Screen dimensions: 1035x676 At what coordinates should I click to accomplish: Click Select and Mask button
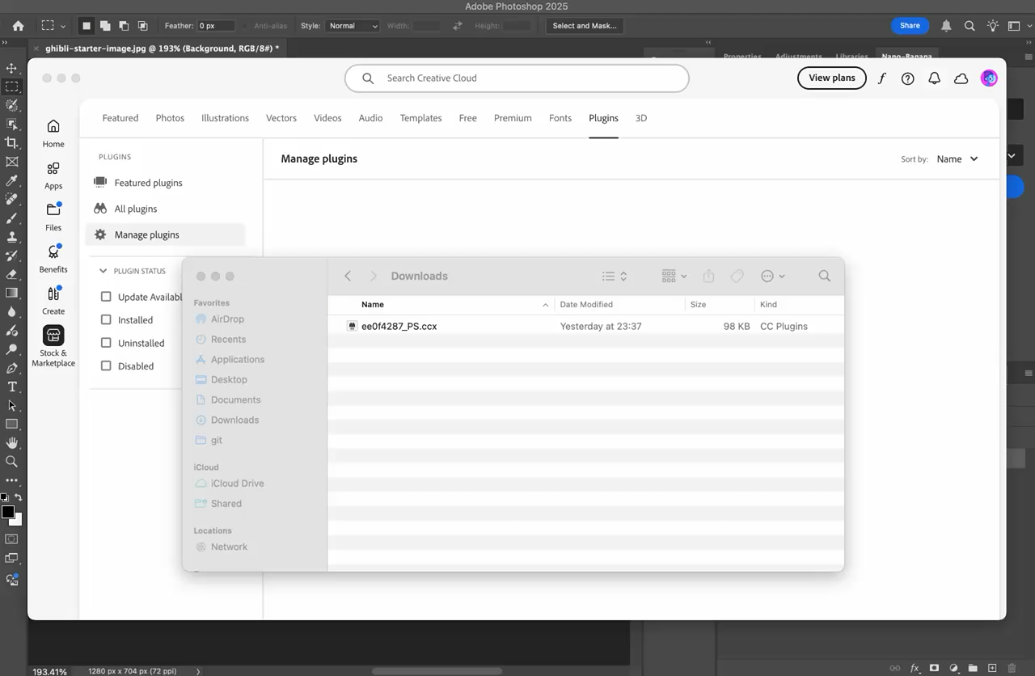[x=585, y=26]
